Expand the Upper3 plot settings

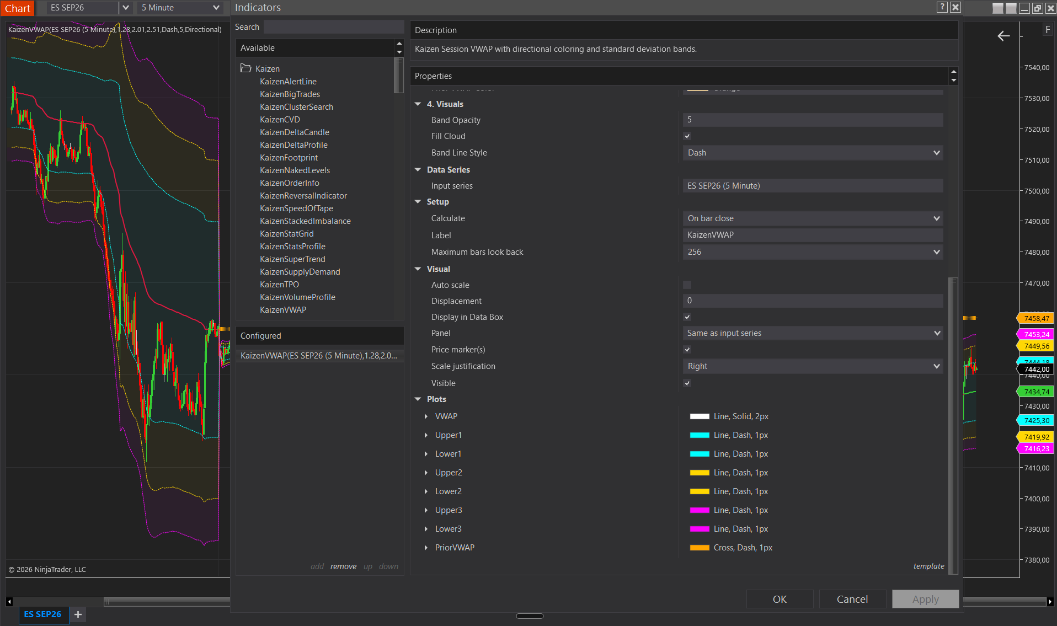[x=426, y=510]
